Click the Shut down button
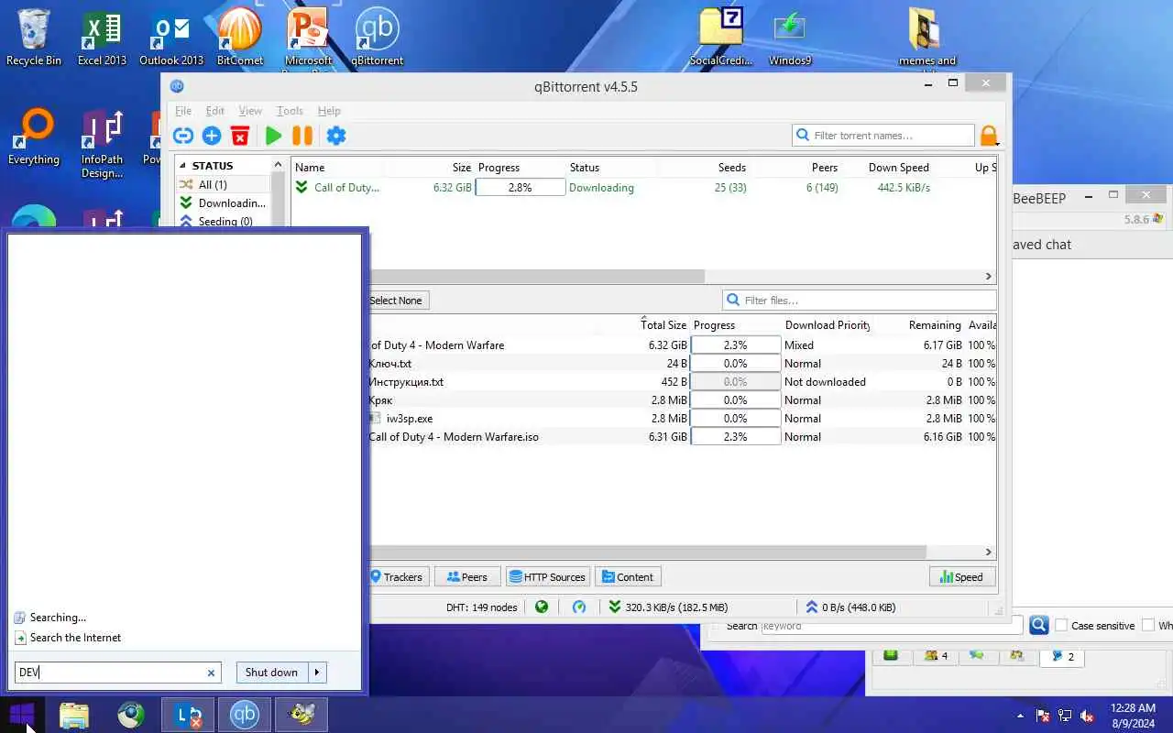1173x733 pixels. (271, 672)
